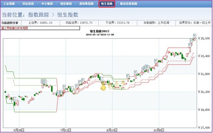
Task: Go to the 创业板指 tab
Action: coord(66,4)
